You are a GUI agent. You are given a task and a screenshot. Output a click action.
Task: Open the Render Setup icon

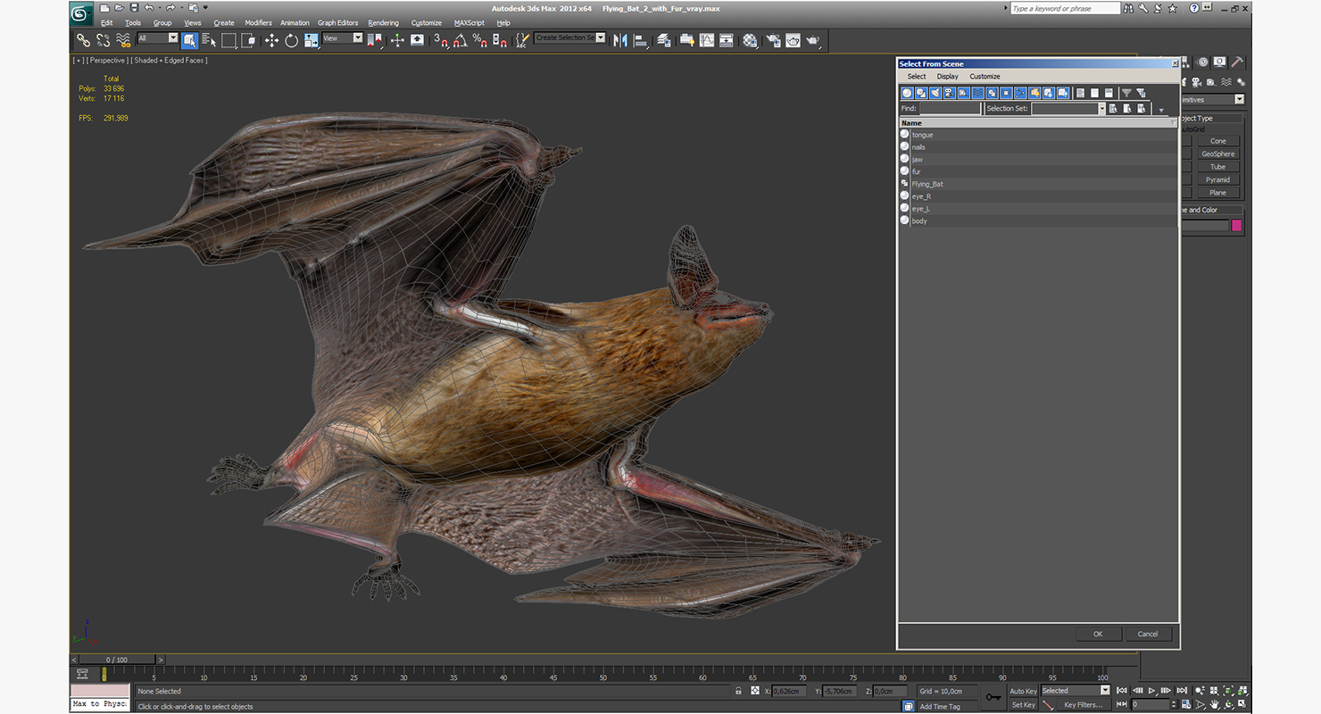772,40
